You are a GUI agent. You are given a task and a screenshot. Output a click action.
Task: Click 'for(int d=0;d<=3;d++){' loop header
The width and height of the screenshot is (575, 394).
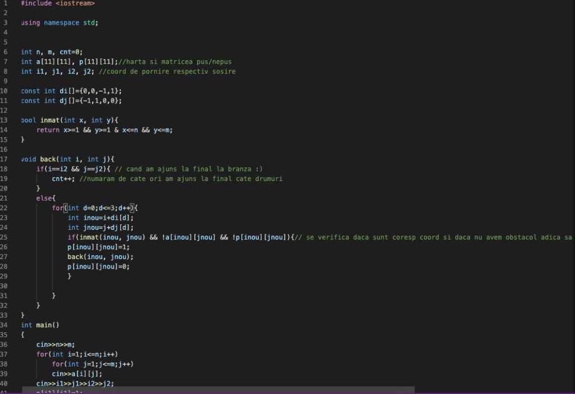(94, 208)
